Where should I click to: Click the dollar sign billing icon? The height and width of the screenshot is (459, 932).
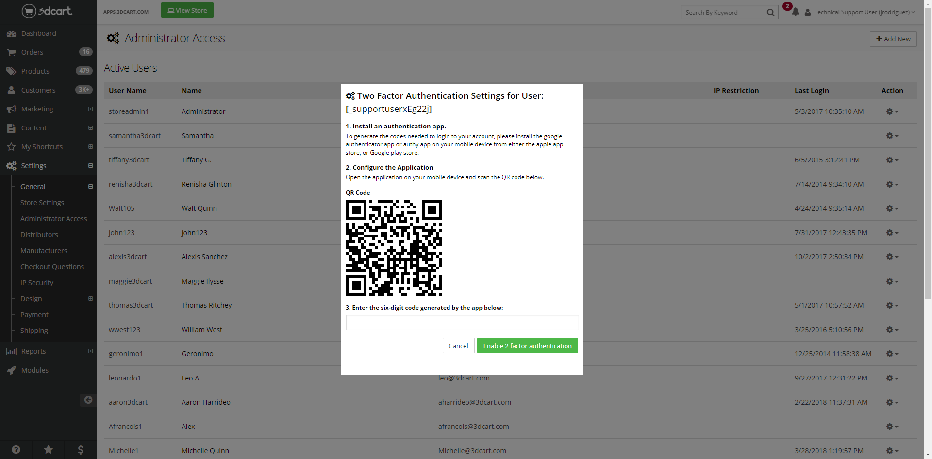tap(81, 449)
